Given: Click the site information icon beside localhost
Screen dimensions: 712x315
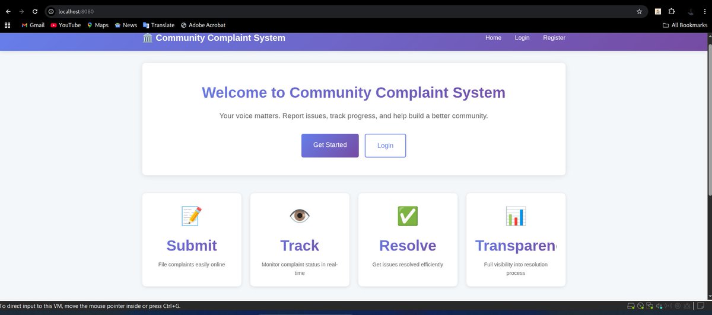Looking at the screenshot, I should click(51, 11).
